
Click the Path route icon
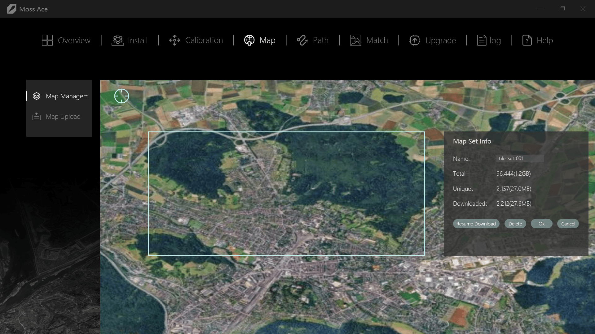[x=302, y=40]
